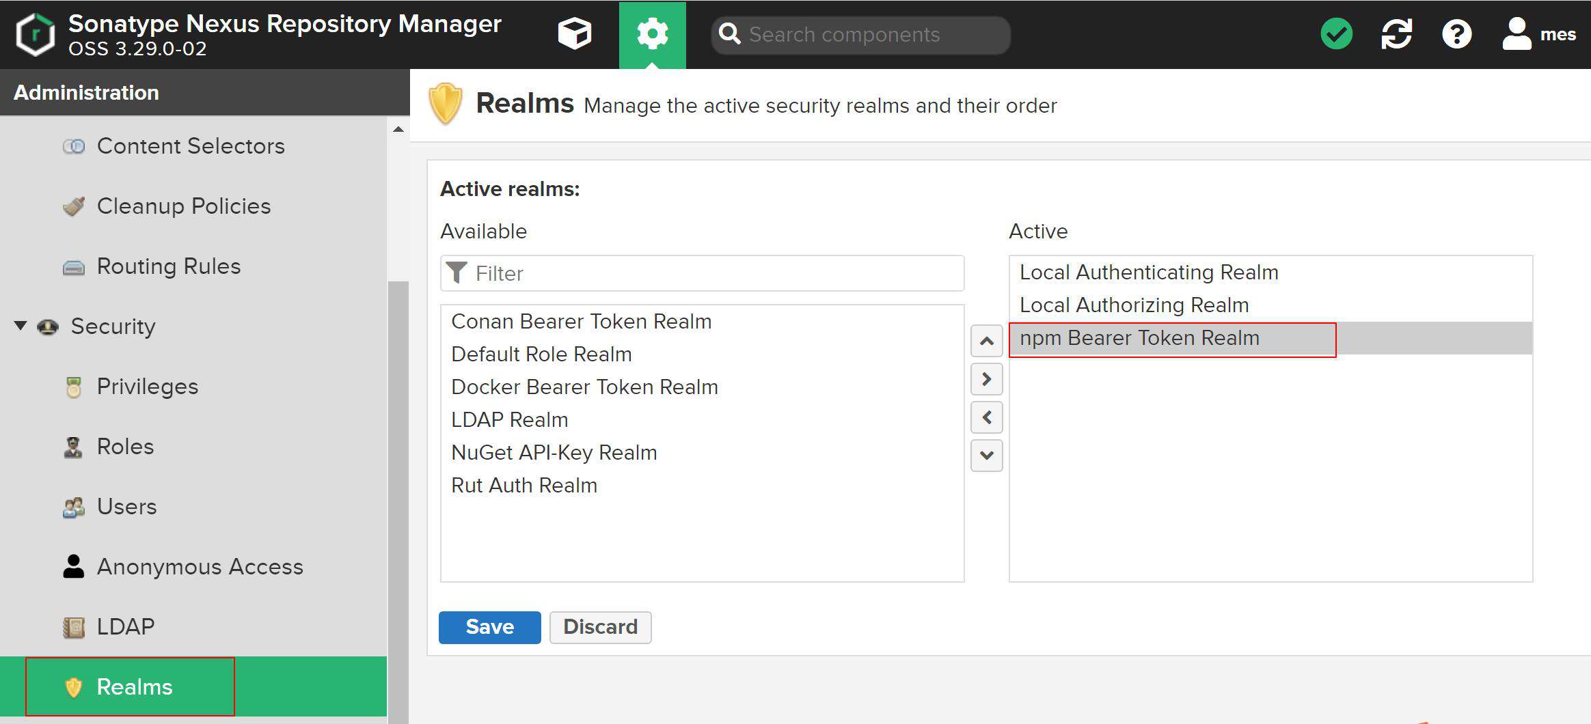This screenshot has height=724, width=1591.
Task: Click the refresh arrows icon
Action: point(1396,34)
